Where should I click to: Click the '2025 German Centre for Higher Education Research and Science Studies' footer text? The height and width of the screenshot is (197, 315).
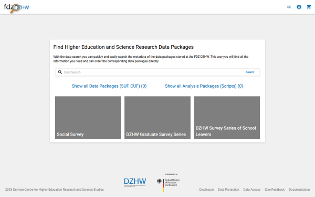55,190
